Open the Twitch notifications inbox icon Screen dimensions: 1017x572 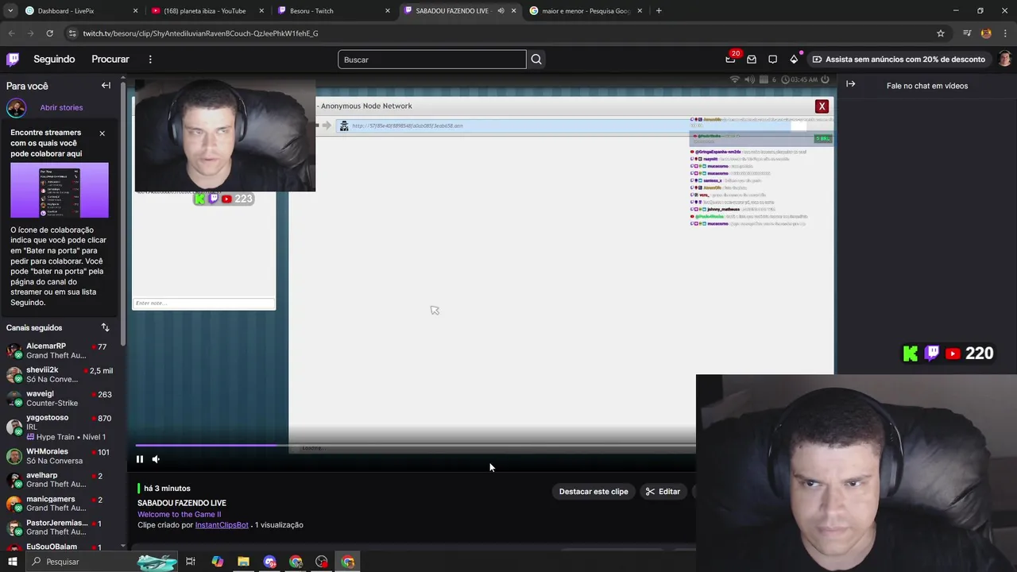click(752, 59)
